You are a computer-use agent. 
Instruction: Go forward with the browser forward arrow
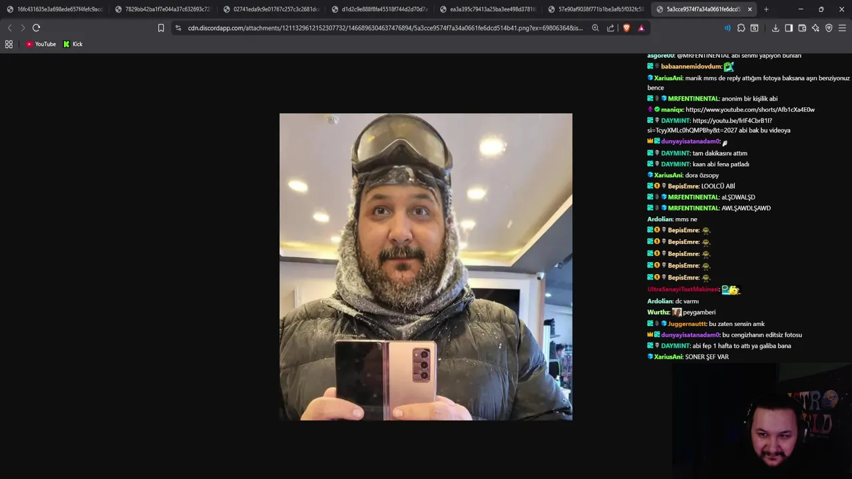23,28
